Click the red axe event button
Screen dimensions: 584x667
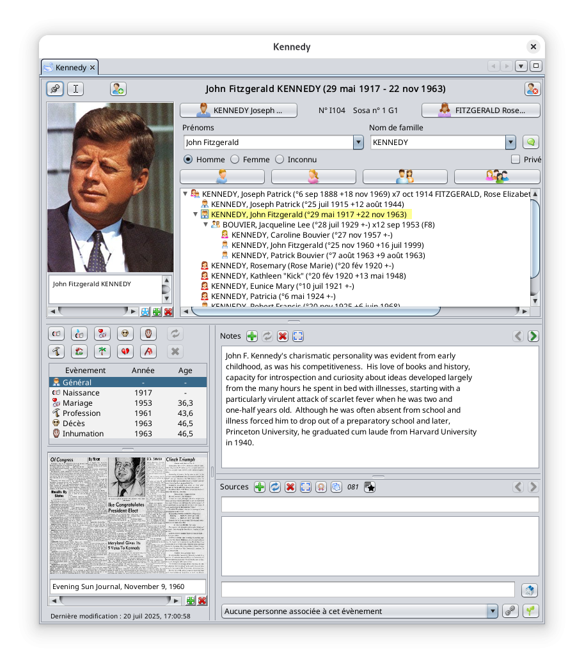point(148,352)
